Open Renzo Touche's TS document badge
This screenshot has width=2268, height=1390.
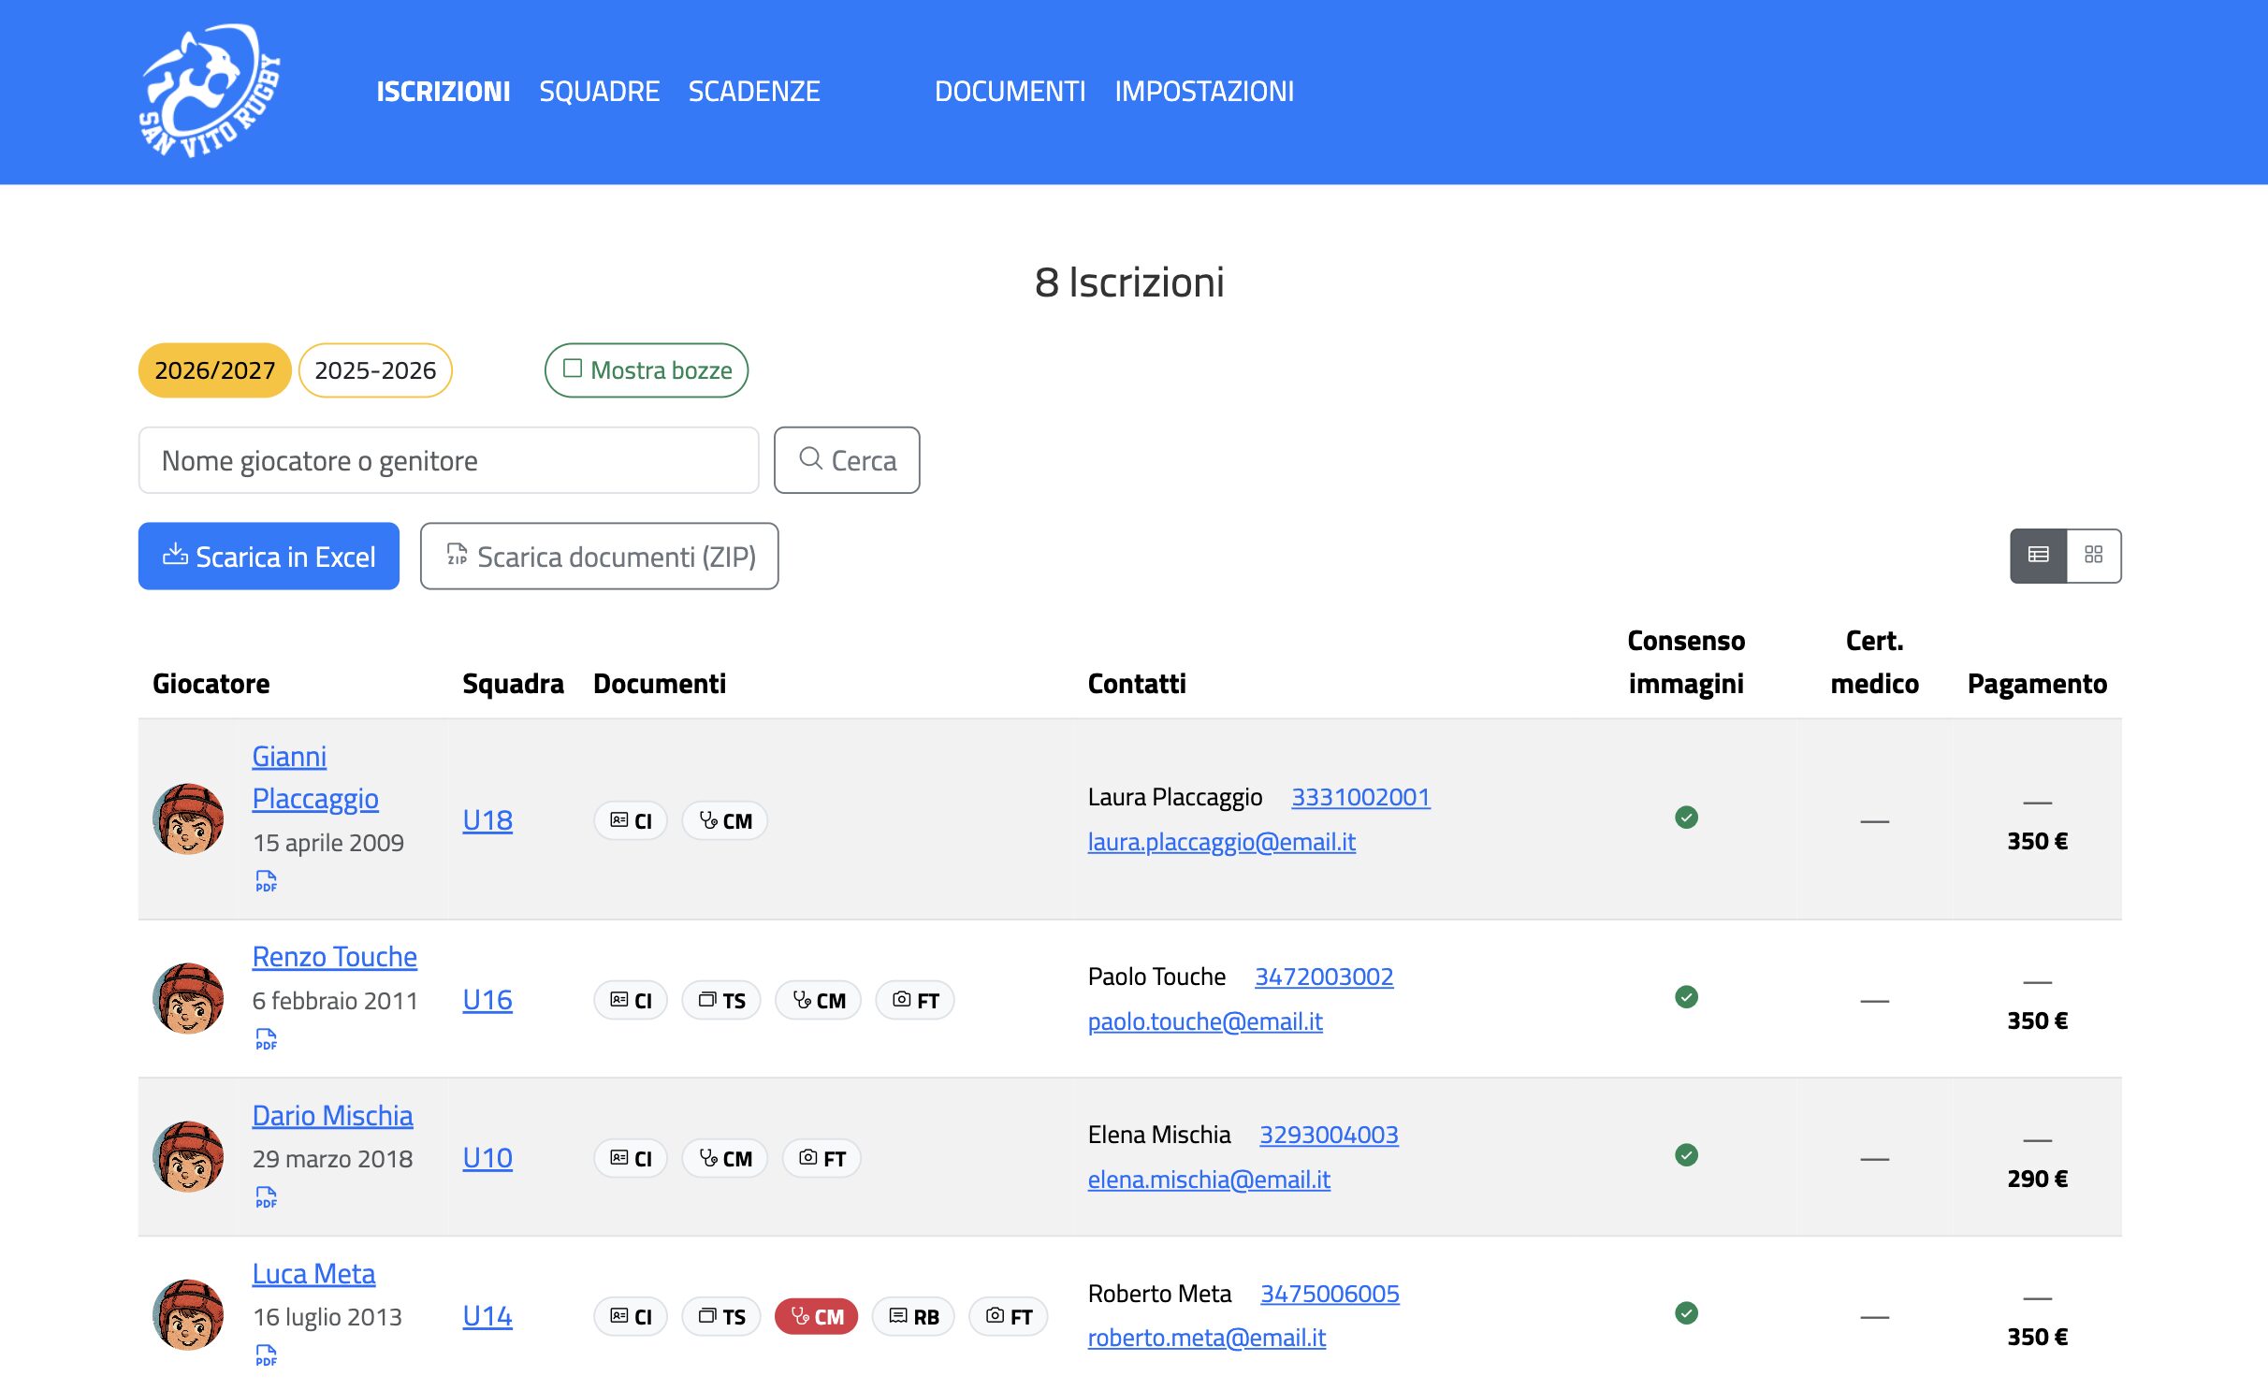(x=721, y=1000)
